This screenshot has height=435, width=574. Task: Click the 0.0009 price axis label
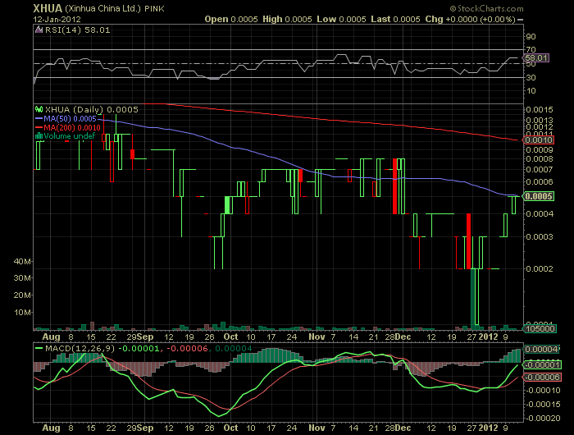point(540,149)
